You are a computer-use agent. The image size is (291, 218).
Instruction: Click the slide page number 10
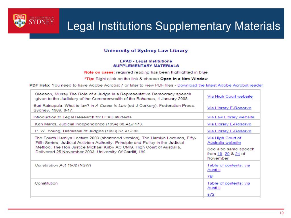pyautogui.click(x=282, y=213)
